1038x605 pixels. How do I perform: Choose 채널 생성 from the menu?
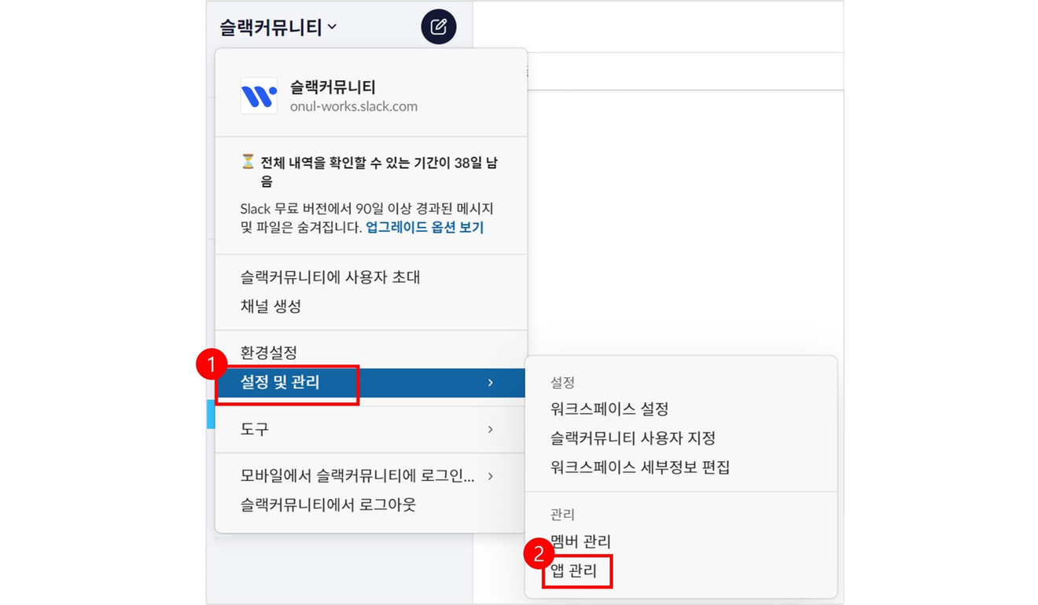coord(371,306)
